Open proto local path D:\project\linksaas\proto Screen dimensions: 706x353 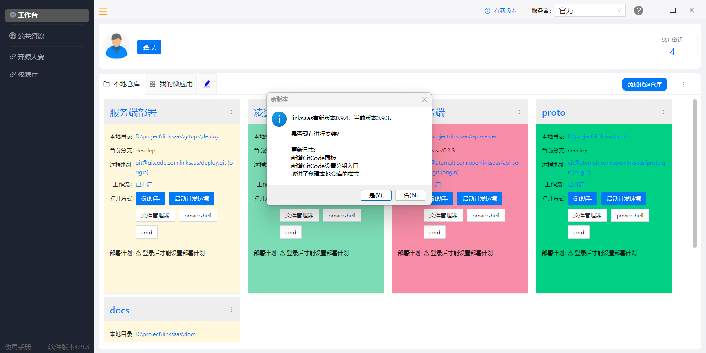599,136
